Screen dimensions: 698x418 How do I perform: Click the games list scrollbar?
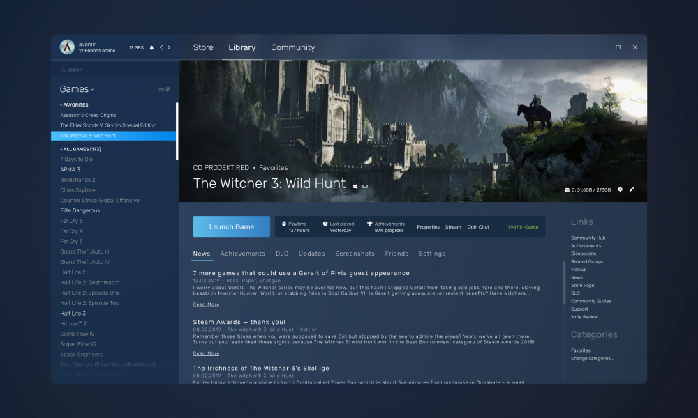(177, 131)
